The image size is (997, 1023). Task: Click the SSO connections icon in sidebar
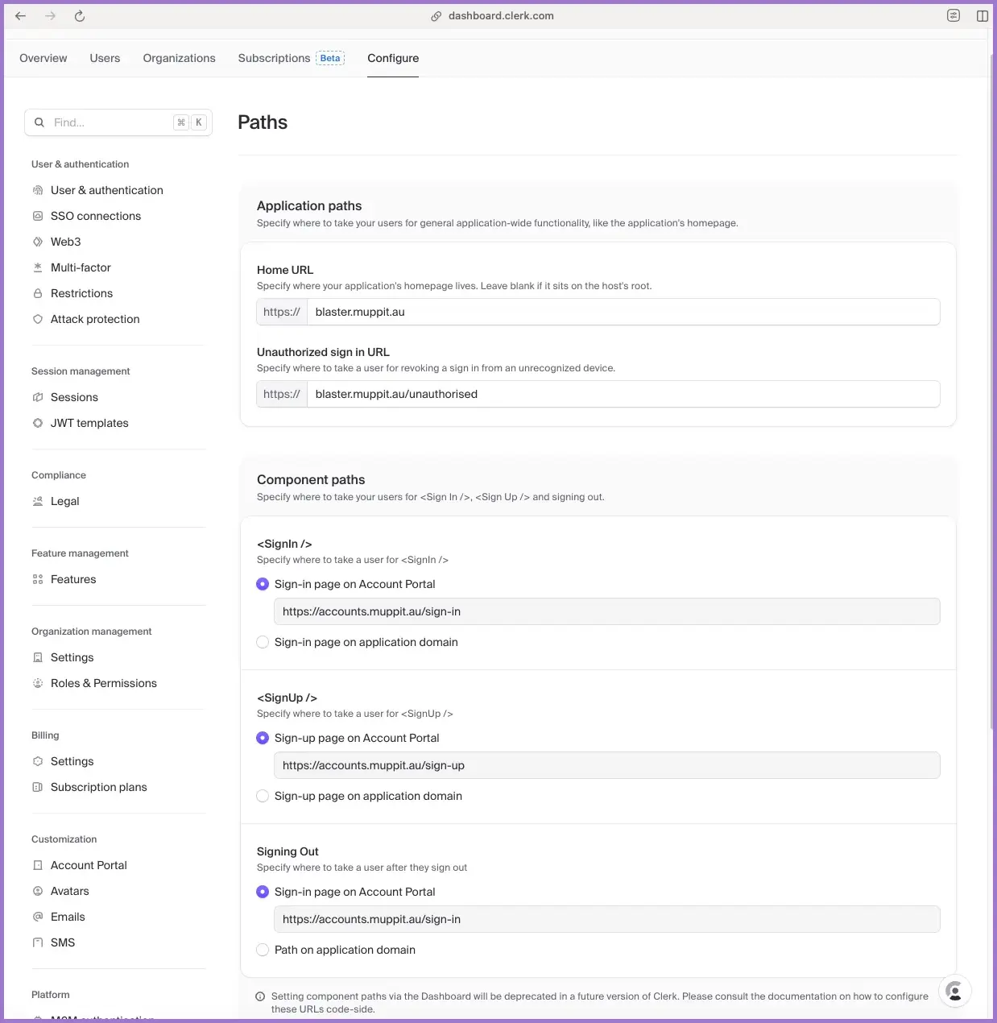38,216
